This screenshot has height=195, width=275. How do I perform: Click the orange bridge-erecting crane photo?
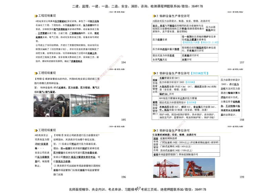199,168
